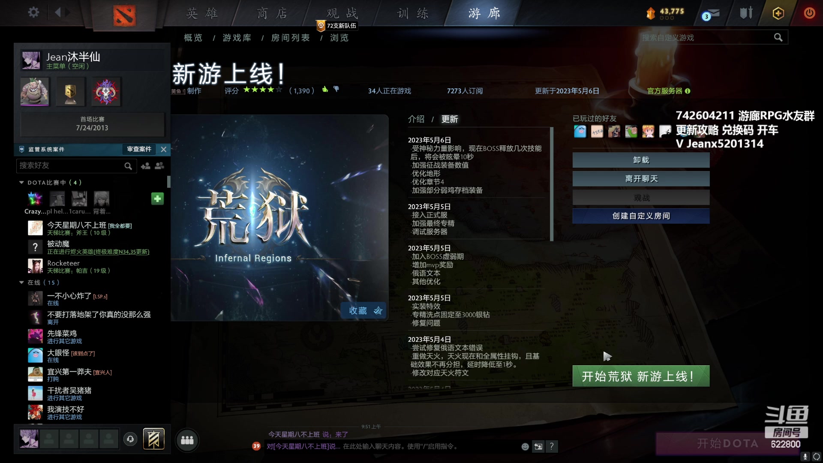Open the manage friend groups icon

[x=159, y=166]
